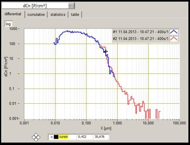The height and width of the screenshot is (145, 190).
Task: Click the cursor X value 0,422
Action: 82,137
